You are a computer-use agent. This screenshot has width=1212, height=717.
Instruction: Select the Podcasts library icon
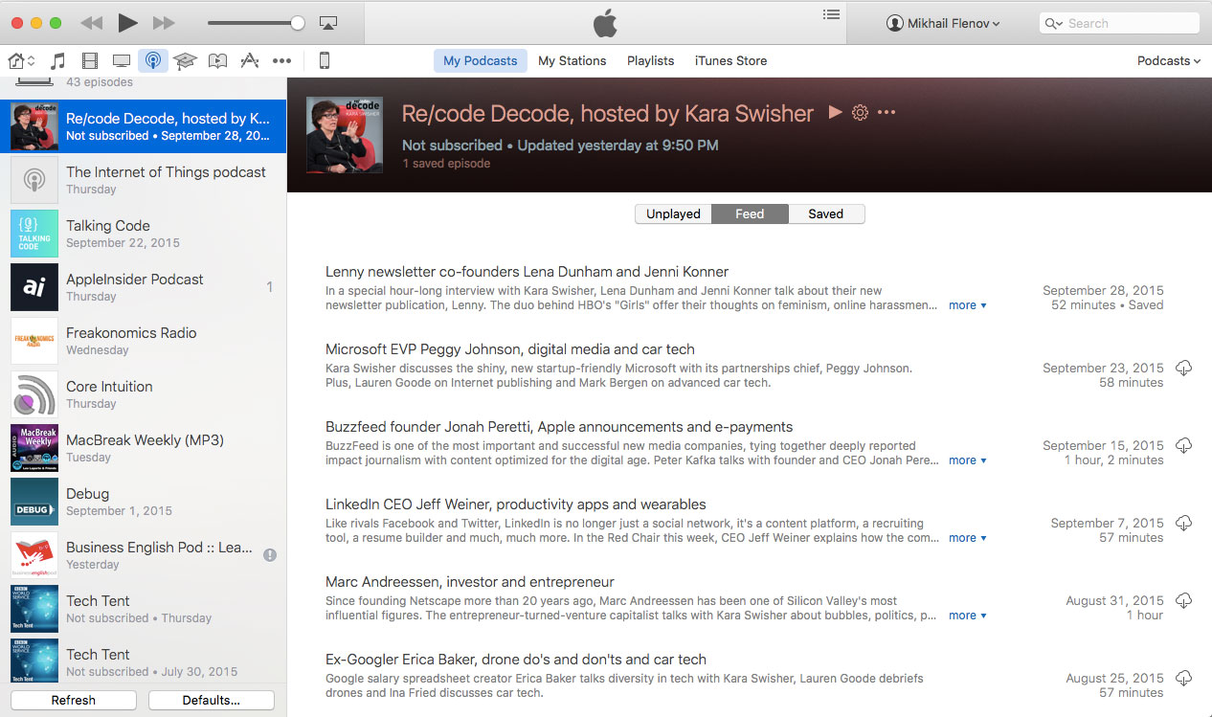point(153,61)
